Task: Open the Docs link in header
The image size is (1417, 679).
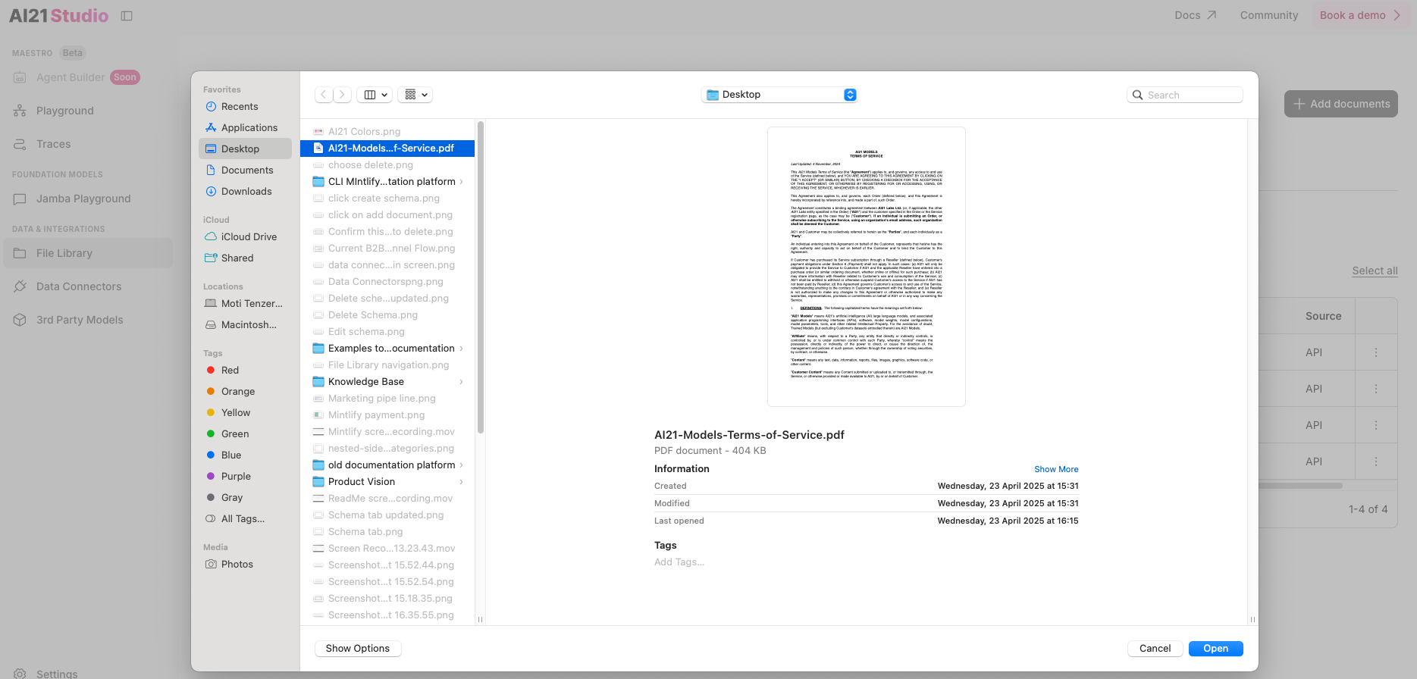Action: click(1195, 15)
